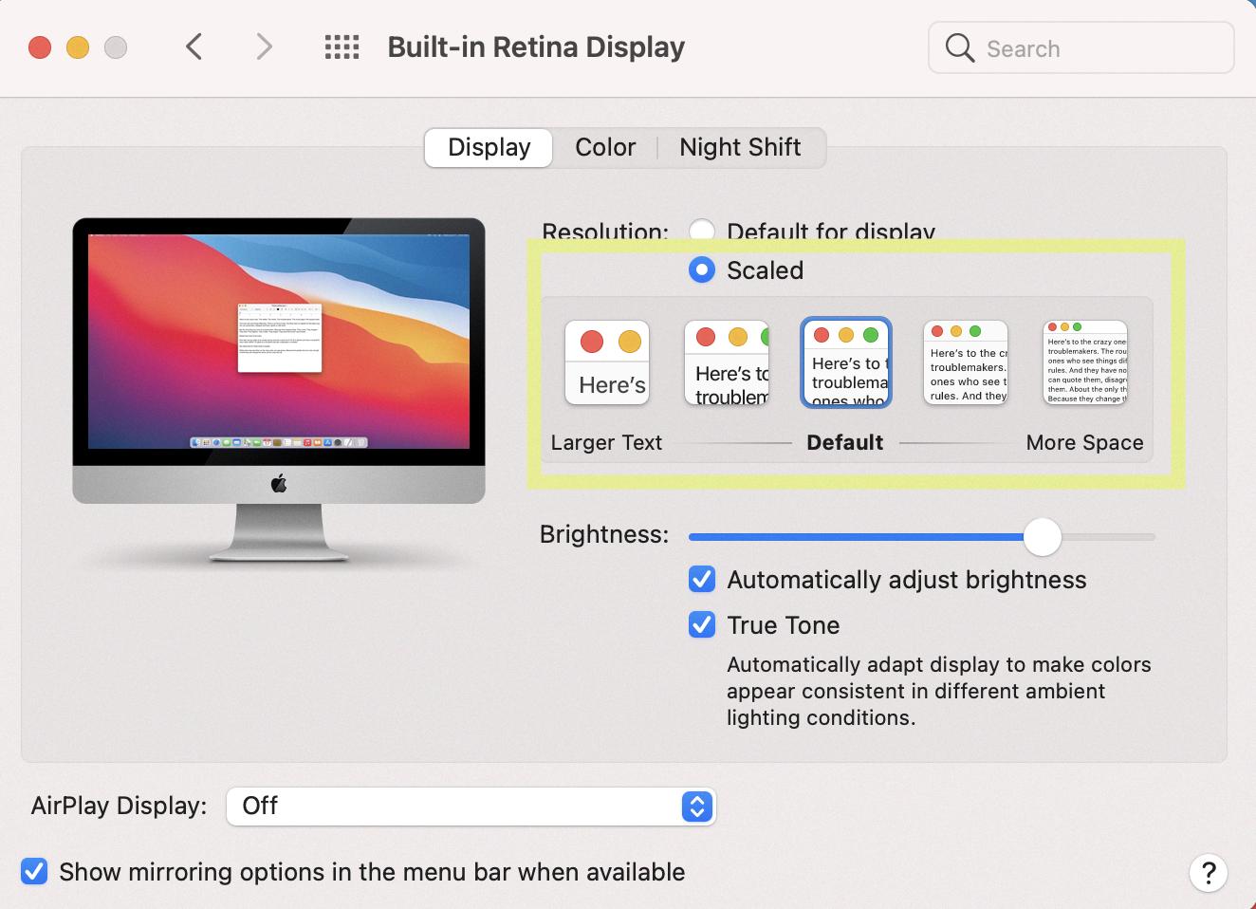Click the currently selected Default resolution thumbnail
The image size is (1256, 909).
coord(845,362)
